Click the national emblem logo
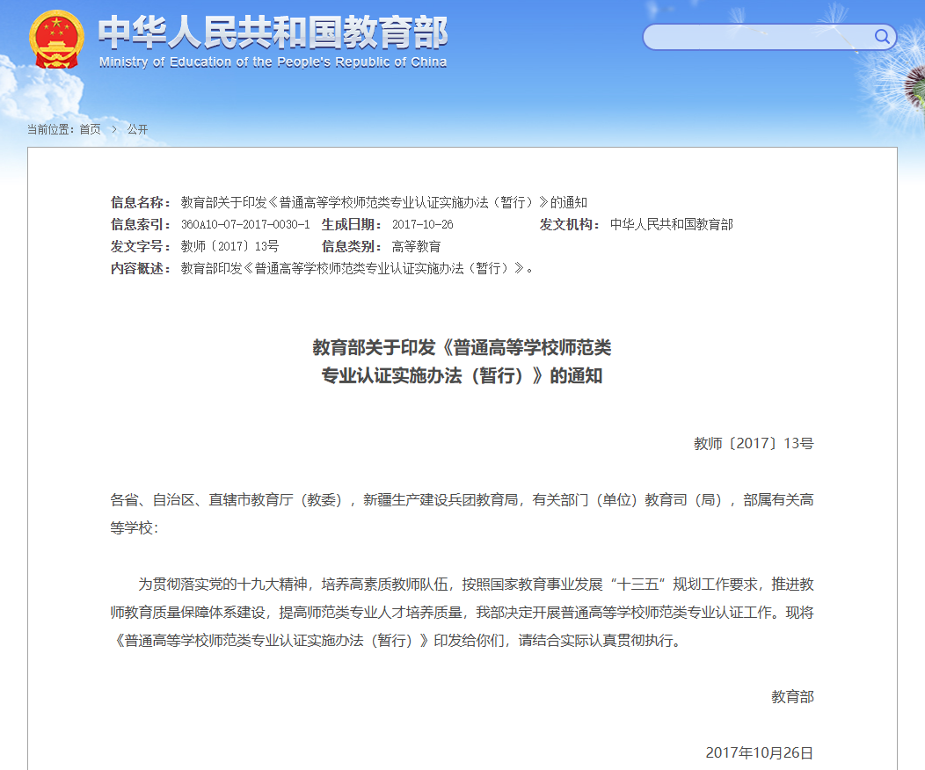 tap(56, 40)
